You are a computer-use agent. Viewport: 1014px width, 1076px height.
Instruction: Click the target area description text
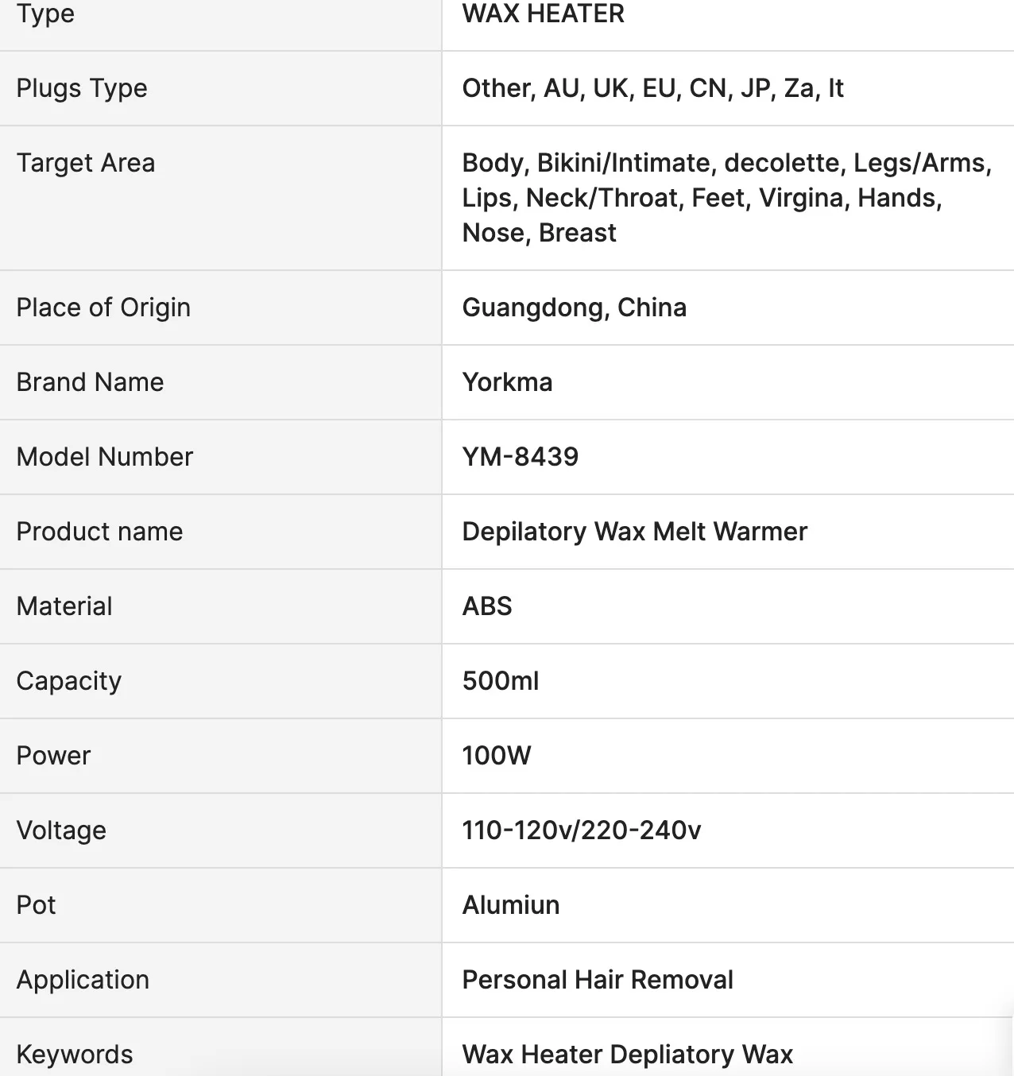tap(726, 198)
